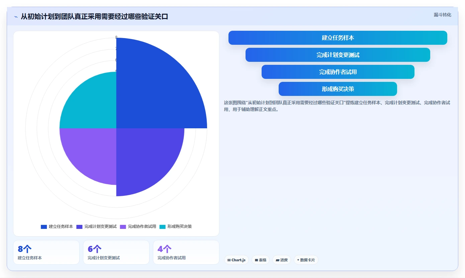Click the 建立任务样本 legend label text

(x=61, y=227)
